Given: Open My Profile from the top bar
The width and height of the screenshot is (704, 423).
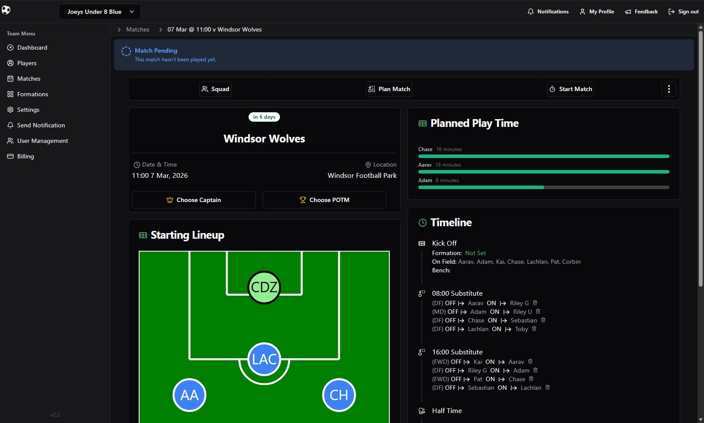Looking at the screenshot, I should 597,12.
